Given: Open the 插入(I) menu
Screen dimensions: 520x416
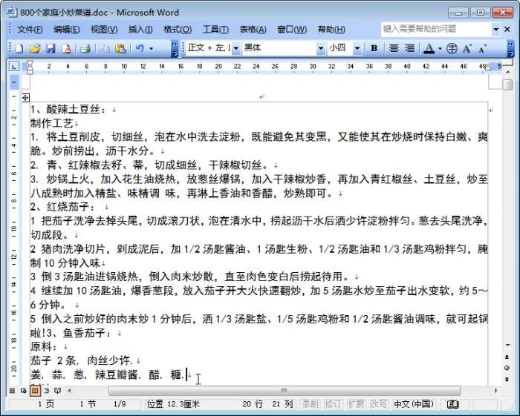Looking at the screenshot, I should [x=140, y=30].
